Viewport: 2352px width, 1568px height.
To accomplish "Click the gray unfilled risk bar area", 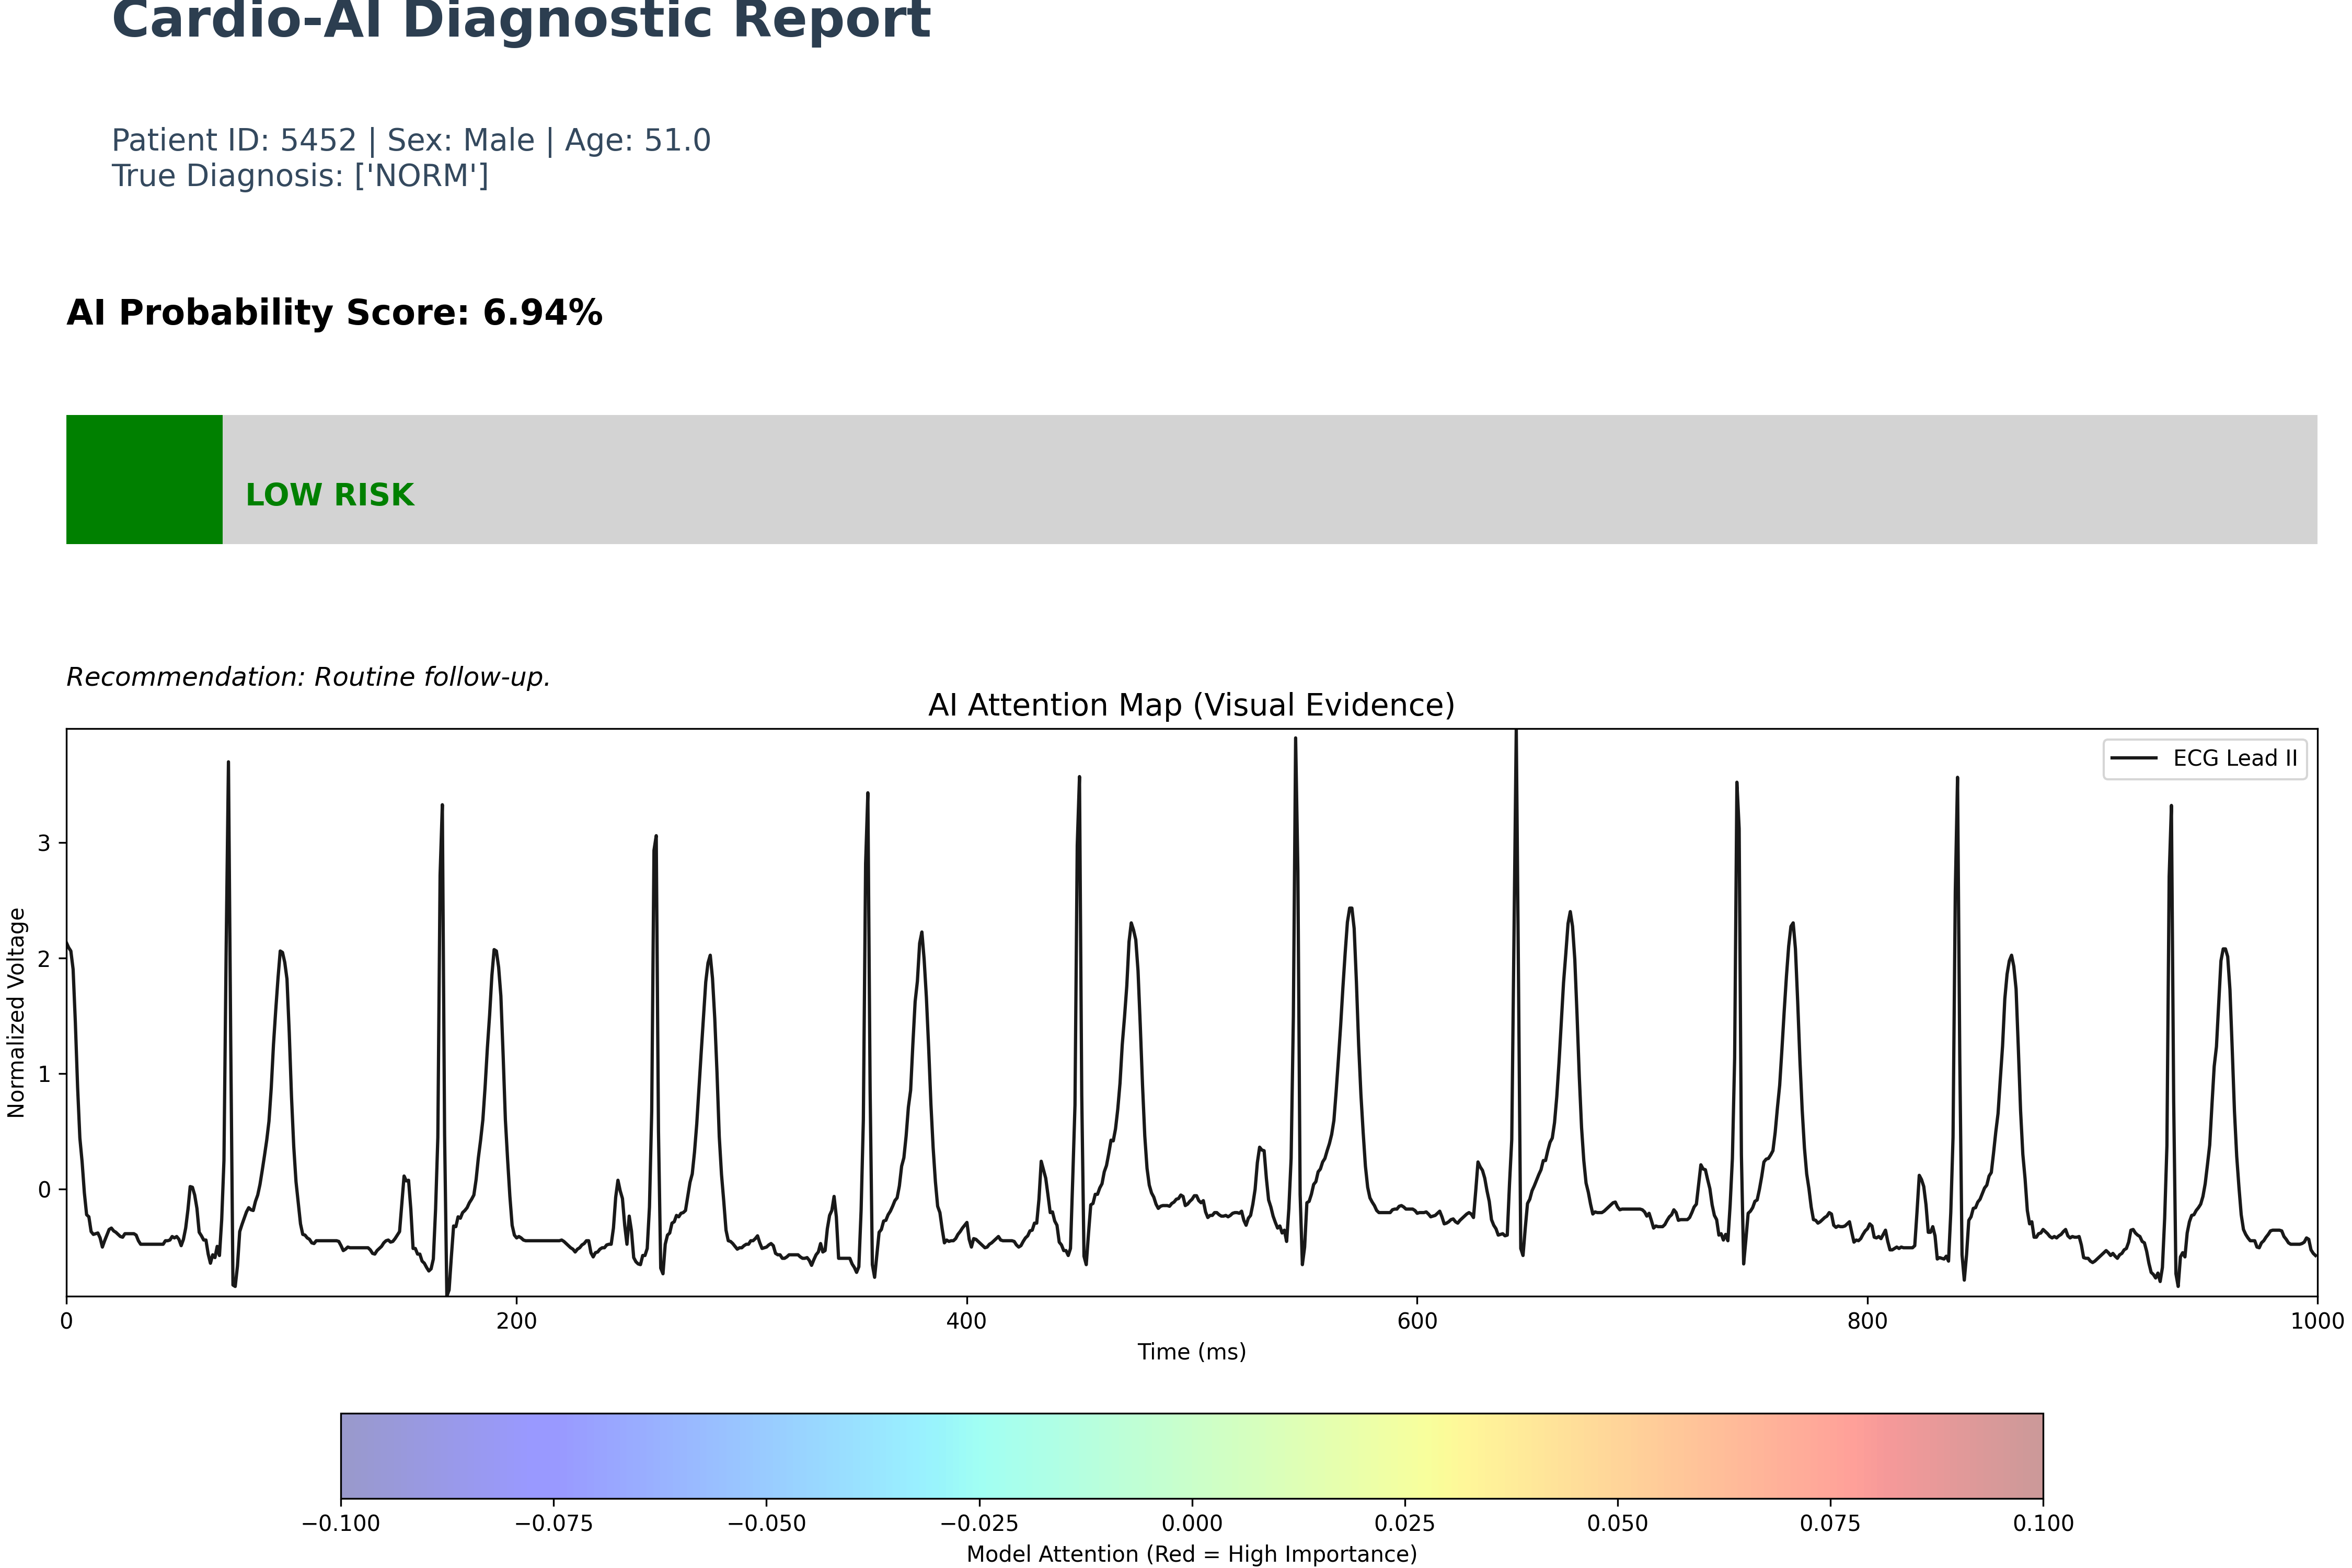I will 1300,480.
